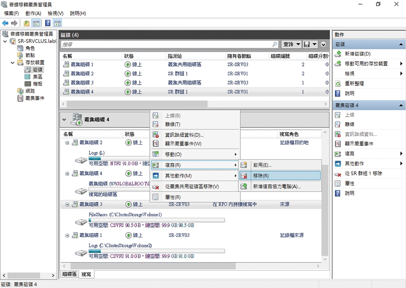Screen dimensions: 406x288
Task: Sort by 擁有者節點 column header
Action: (247, 56)
